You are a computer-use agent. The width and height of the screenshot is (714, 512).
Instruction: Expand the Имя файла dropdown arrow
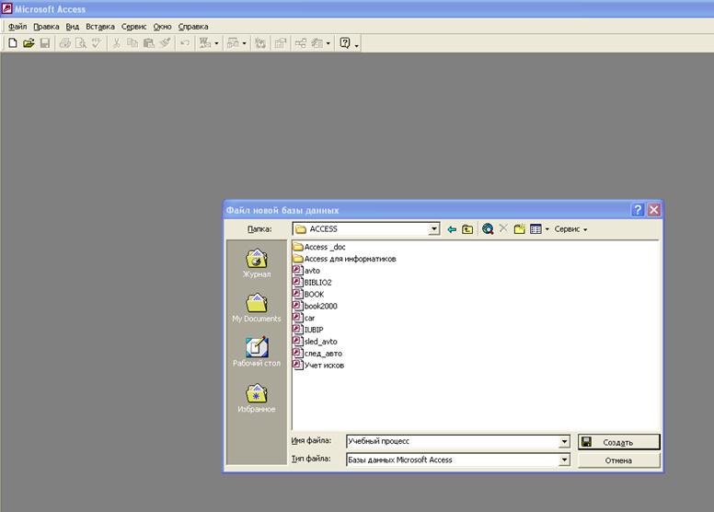click(x=564, y=441)
